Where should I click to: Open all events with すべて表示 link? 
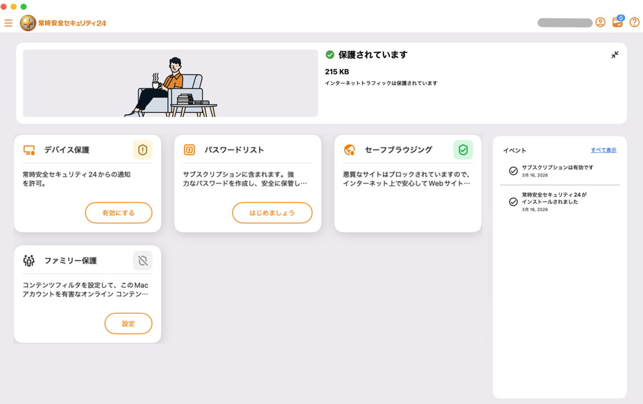[x=604, y=150]
